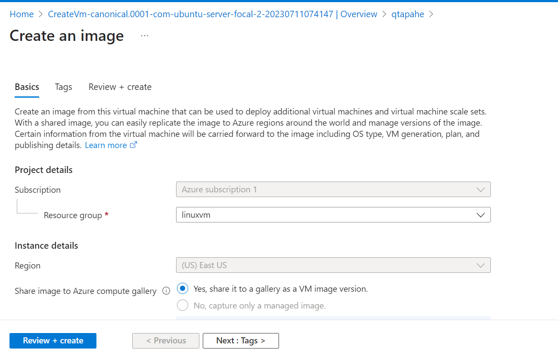The width and height of the screenshot is (558, 358).
Task: Click the blue Review + create button
Action: pos(53,340)
